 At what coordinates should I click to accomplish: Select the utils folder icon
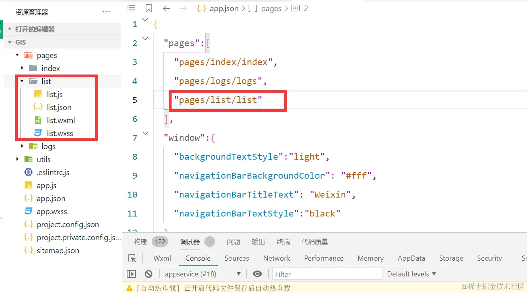pos(28,159)
